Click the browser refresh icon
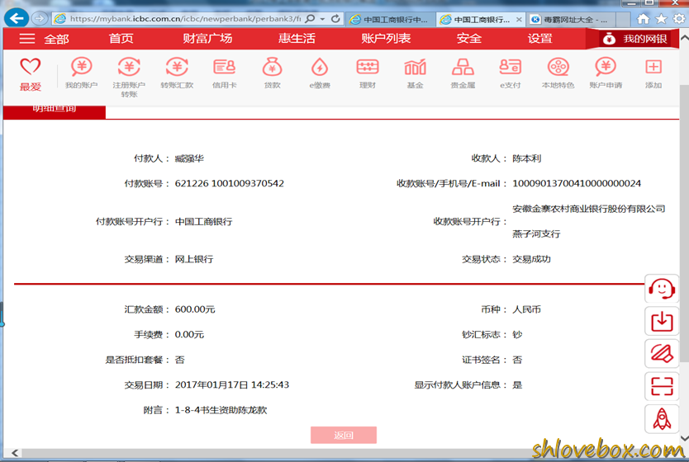The image size is (689, 462). 335,19
